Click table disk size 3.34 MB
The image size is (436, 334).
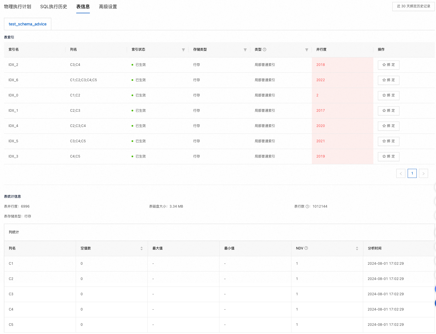[x=176, y=206]
